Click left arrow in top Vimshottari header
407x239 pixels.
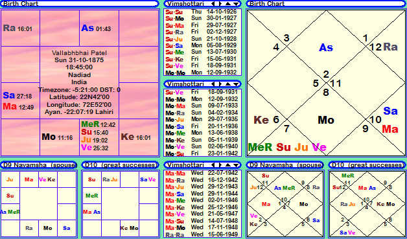[x=213, y=4]
